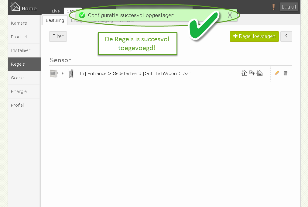This screenshot has width=308, height=207.
Task: Select the Entrance Gedetecteerd rule text
Action: pos(135,74)
